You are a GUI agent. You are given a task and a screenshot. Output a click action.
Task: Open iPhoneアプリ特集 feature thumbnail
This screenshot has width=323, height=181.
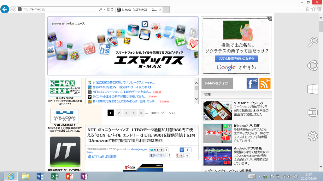coord(218,133)
